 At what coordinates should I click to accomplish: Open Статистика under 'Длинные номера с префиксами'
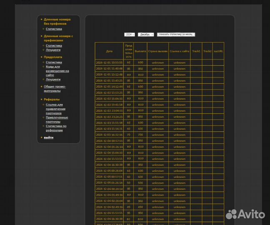(54, 45)
